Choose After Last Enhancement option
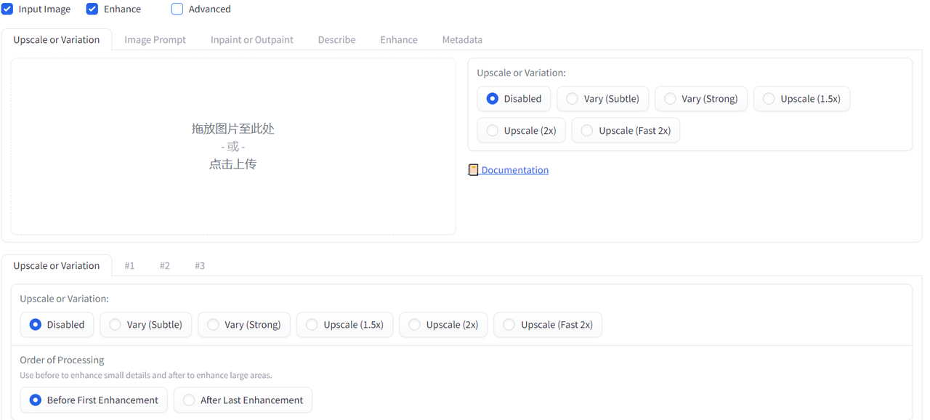 [x=243, y=400]
